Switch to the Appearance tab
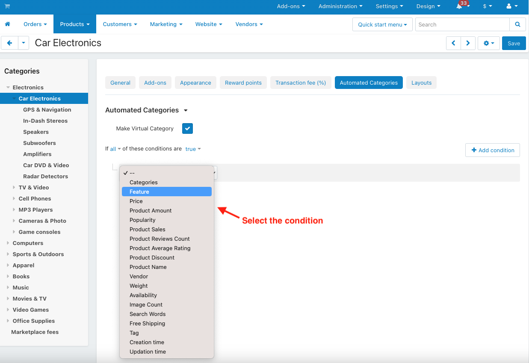This screenshot has height=363, width=529. (x=195, y=83)
